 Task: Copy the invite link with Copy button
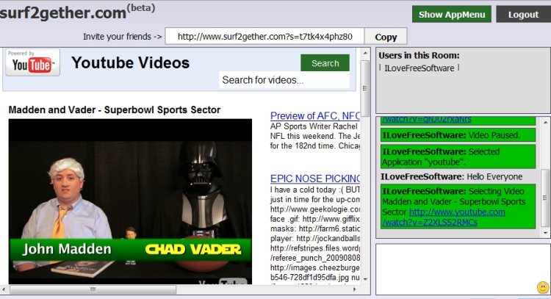(386, 37)
